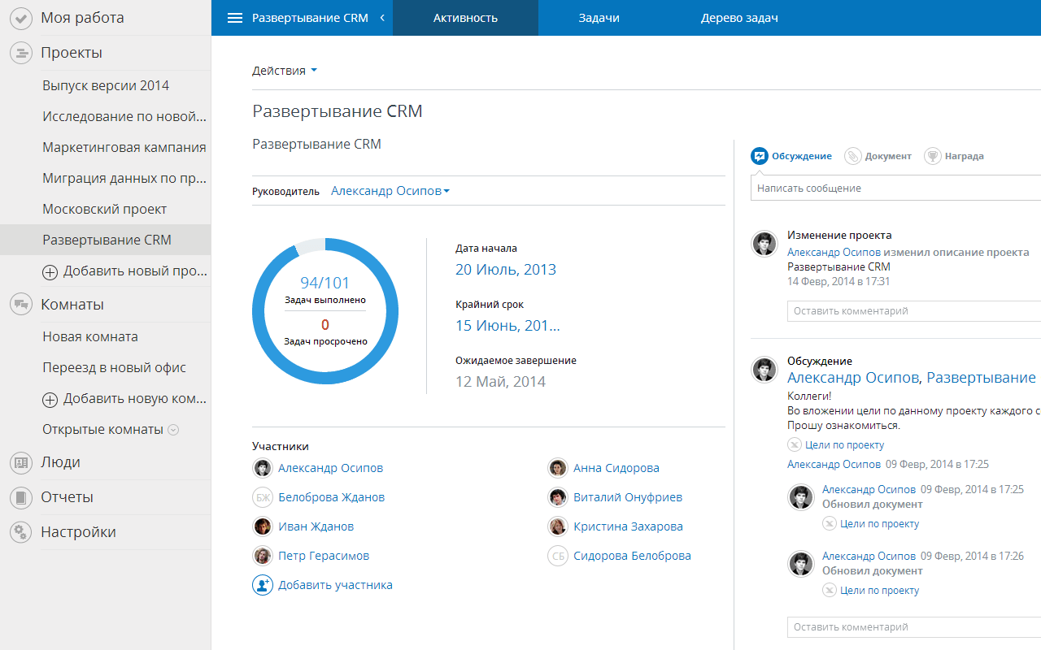Click the deadline date 15 Июнь
The height and width of the screenshot is (650, 1041).
[x=507, y=326]
